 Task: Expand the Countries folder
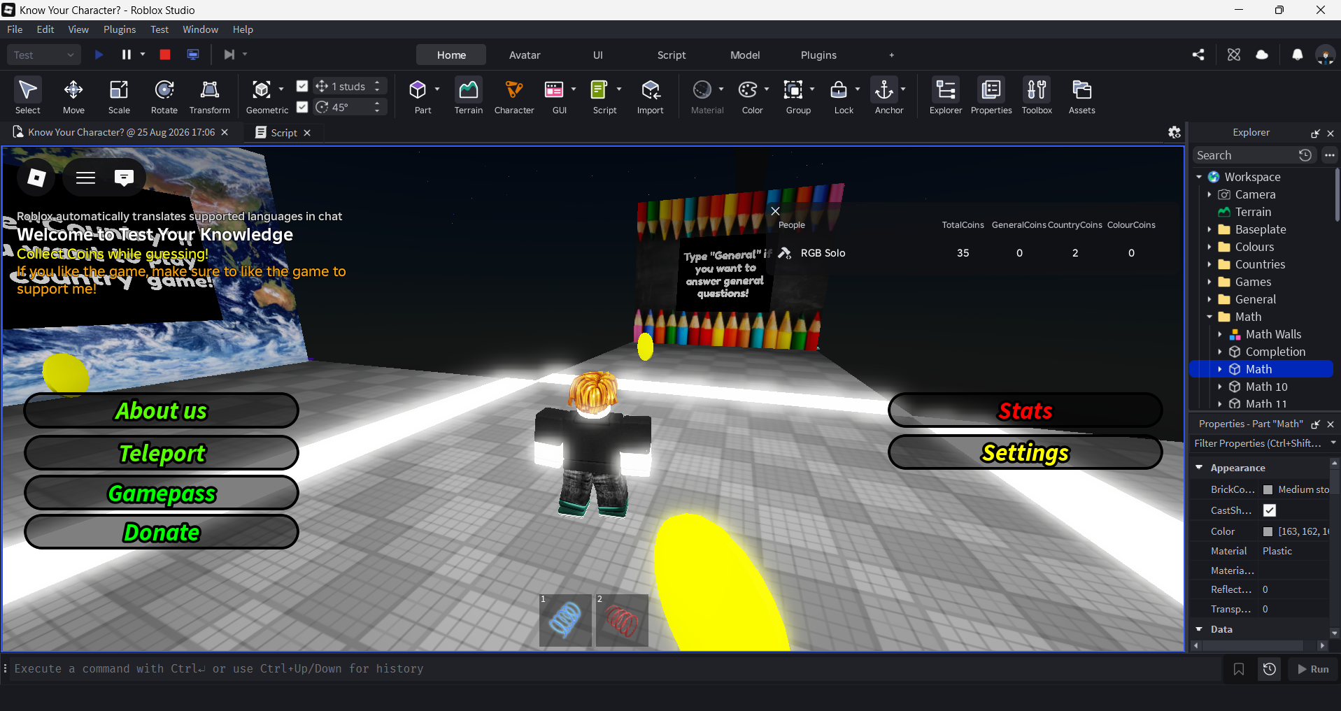(1209, 264)
